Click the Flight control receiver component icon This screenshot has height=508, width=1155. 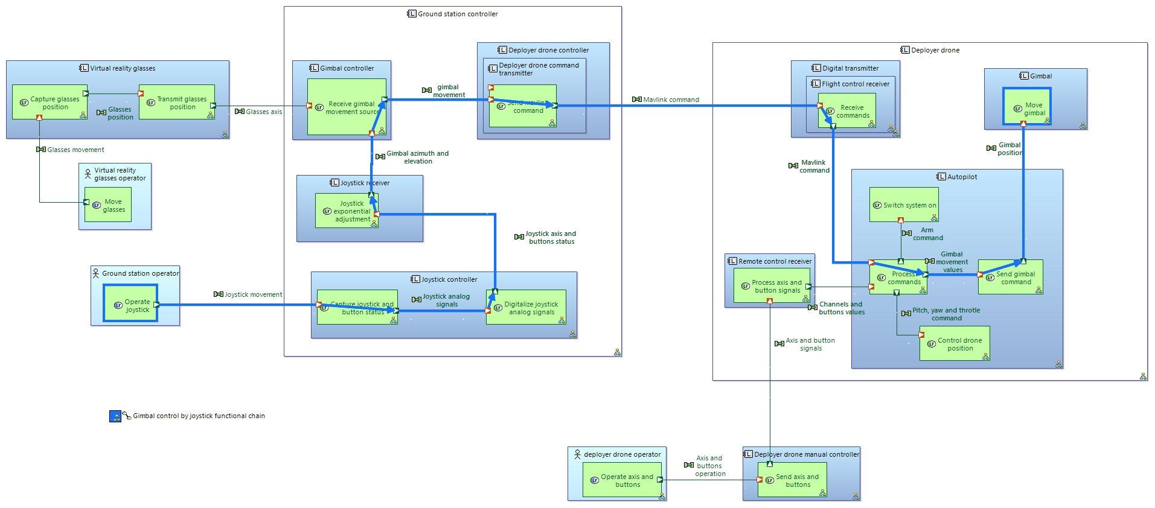[x=816, y=84]
